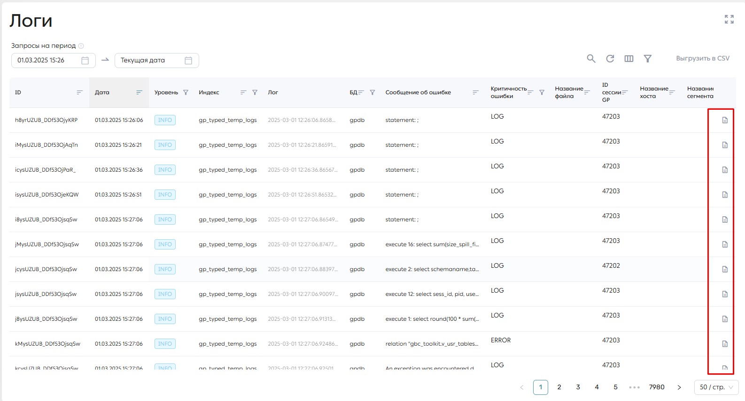Viewport: 745px width, 401px height.
Task: Open details document icon for h8yrUZUB_DDf53OjyKRP row
Action: (x=725, y=120)
